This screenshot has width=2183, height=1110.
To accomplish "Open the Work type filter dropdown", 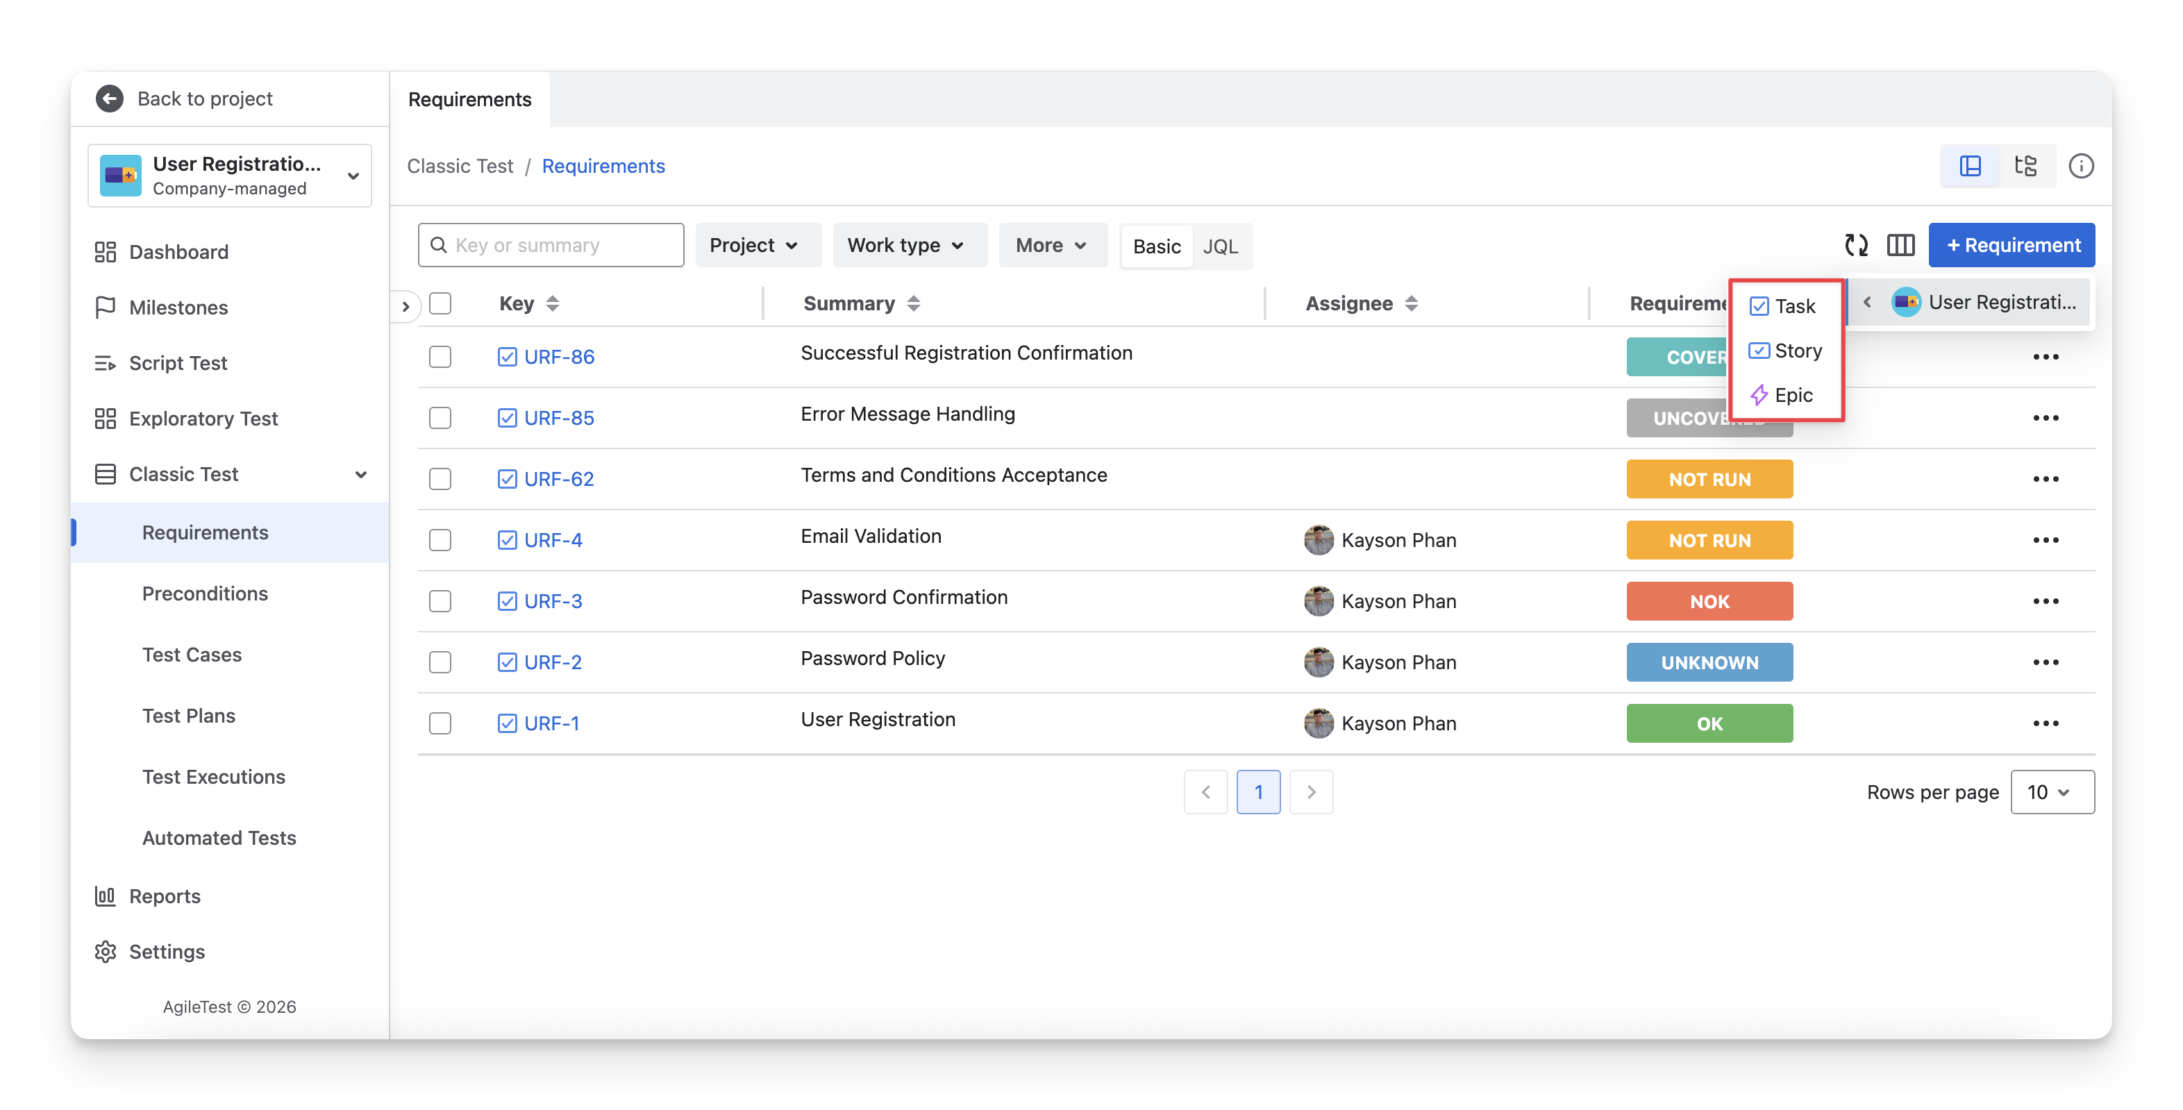I will click(x=908, y=245).
